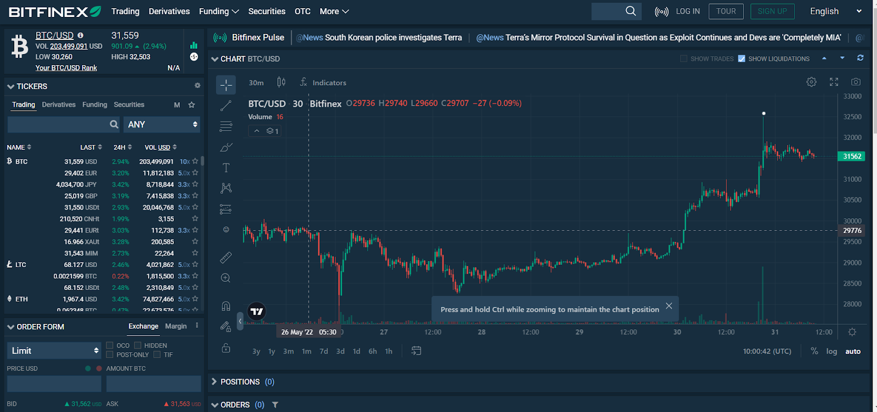
Task: Enter fullscreen chart mode
Action: (834, 82)
